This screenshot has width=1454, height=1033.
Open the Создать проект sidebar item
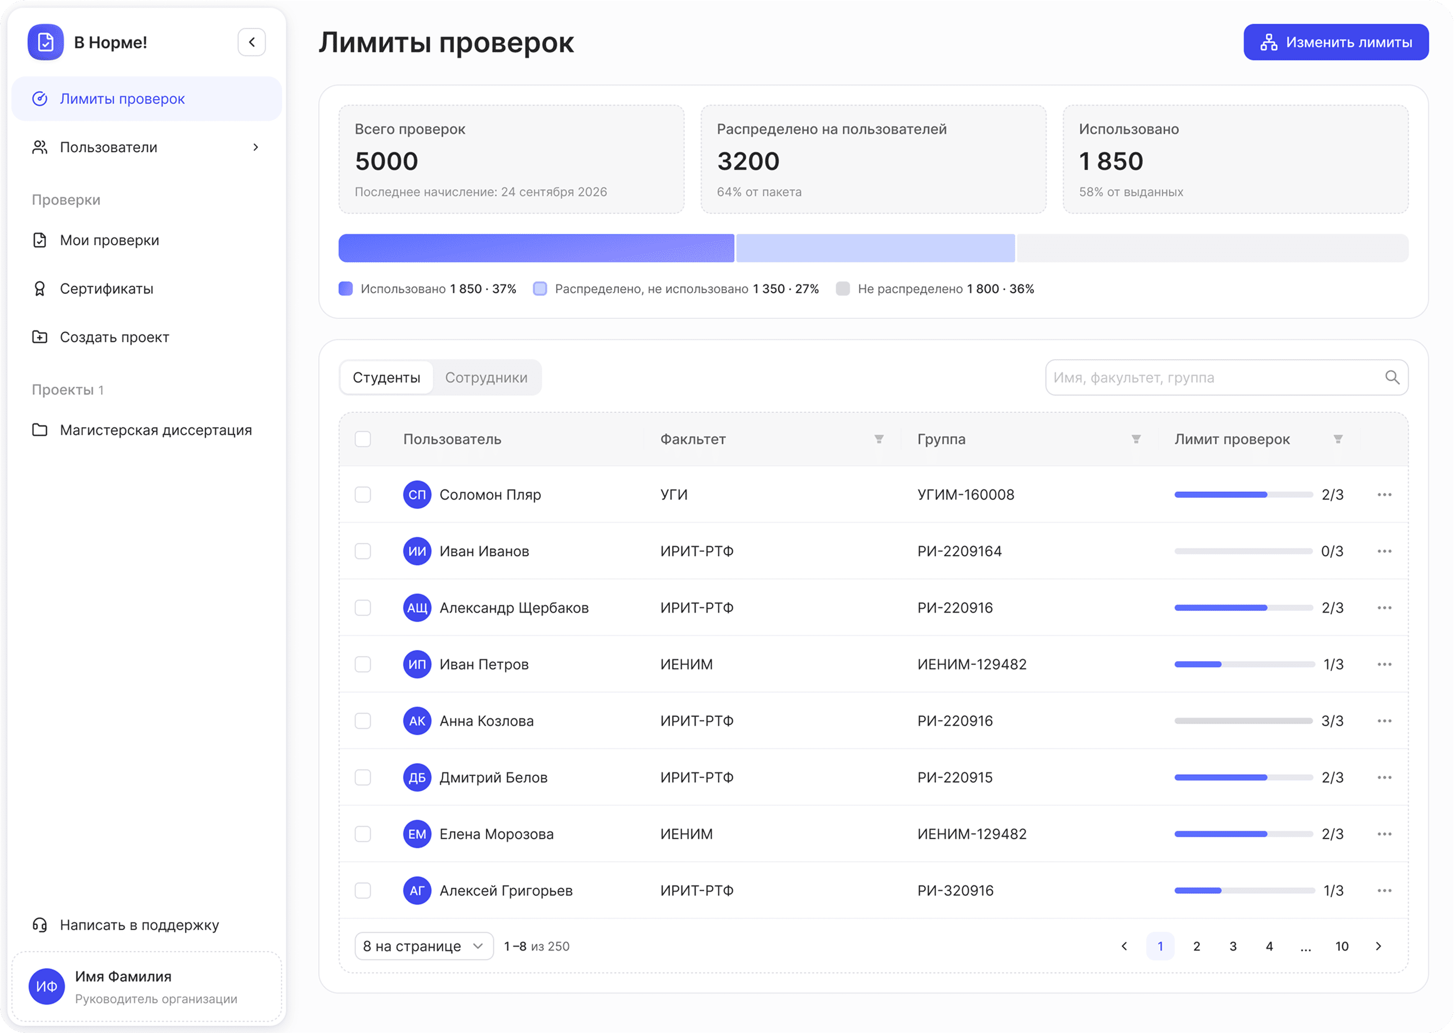coord(147,337)
